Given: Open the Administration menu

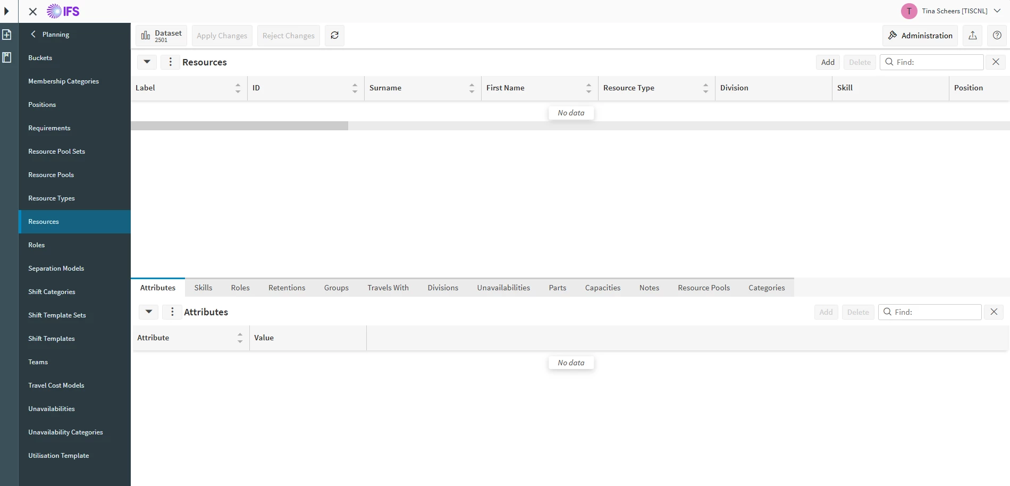Looking at the screenshot, I should tap(920, 36).
